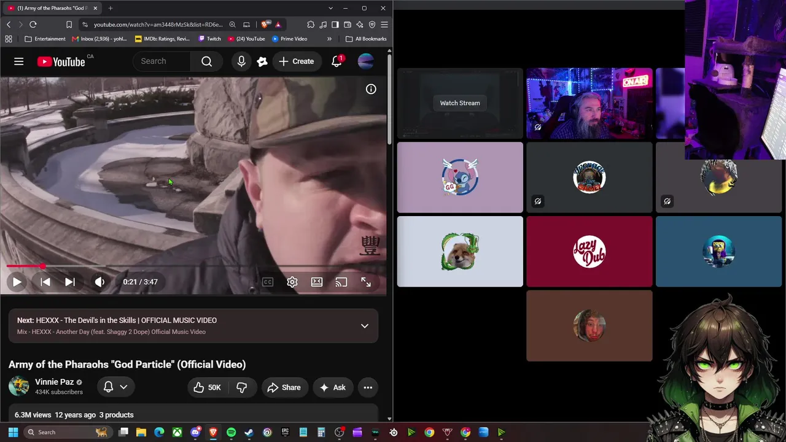Open the YouTube guide hamburger menu
Image resolution: width=786 pixels, height=442 pixels.
pyautogui.click(x=19, y=61)
